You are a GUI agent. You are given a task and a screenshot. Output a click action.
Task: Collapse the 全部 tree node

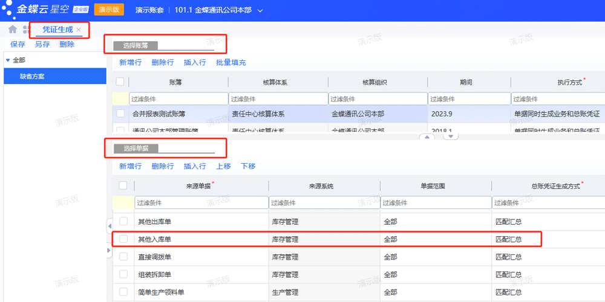(8, 60)
